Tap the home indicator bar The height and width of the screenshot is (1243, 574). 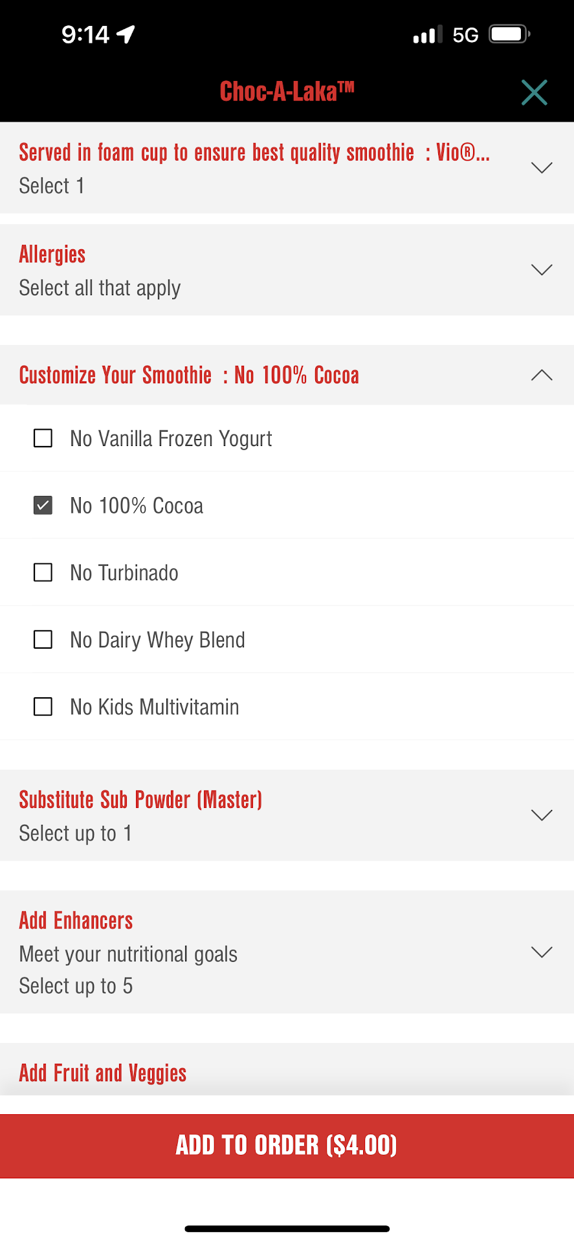click(287, 1228)
